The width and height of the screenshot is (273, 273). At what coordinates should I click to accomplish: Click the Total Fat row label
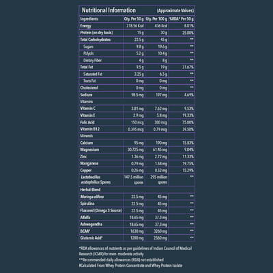click(87, 67)
